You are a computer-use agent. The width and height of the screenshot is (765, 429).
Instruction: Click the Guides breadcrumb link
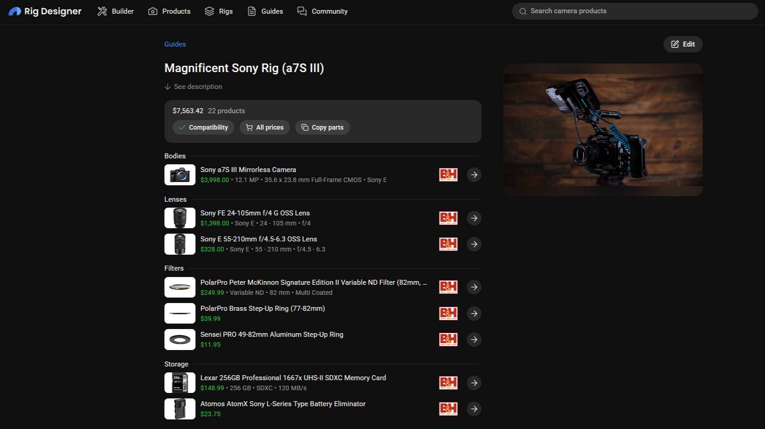pyautogui.click(x=175, y=44)
